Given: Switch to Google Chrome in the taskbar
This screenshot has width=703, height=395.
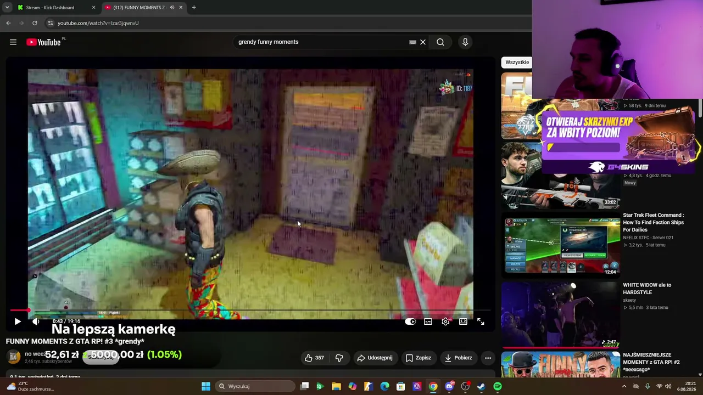Looking at the screenshot, I should tap(433, 386).
